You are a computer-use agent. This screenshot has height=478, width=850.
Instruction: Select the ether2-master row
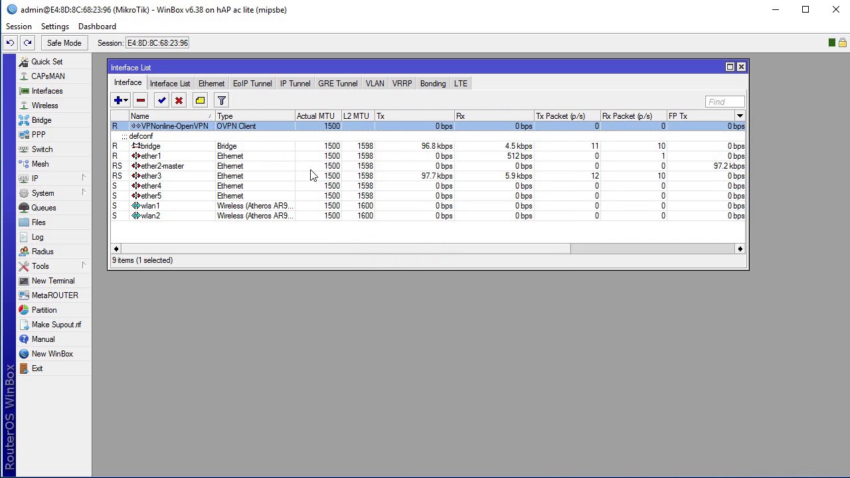[x=428, y=166]
